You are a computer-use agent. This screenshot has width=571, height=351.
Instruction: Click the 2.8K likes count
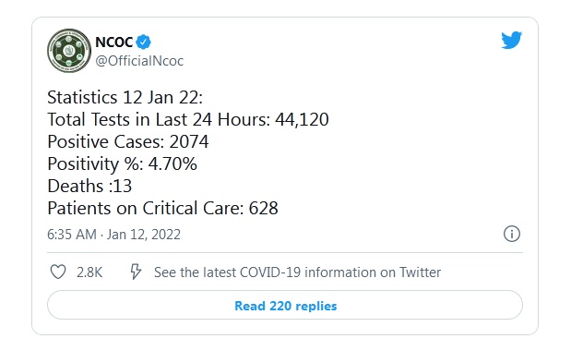coord(89,272)
